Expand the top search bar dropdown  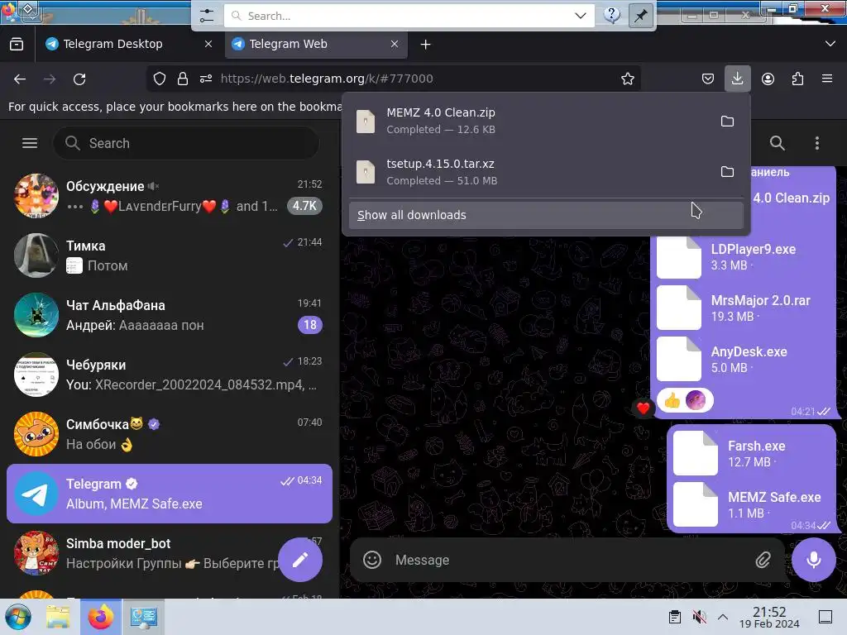tap(581, 16)
